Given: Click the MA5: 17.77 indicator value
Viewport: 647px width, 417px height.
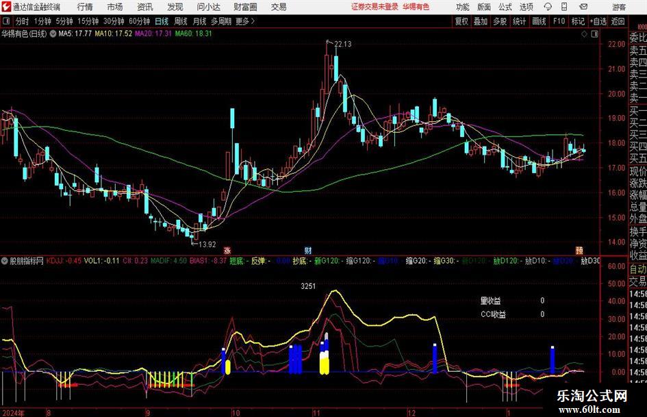Looking at the screenshot, I should [x=75, y=34].
